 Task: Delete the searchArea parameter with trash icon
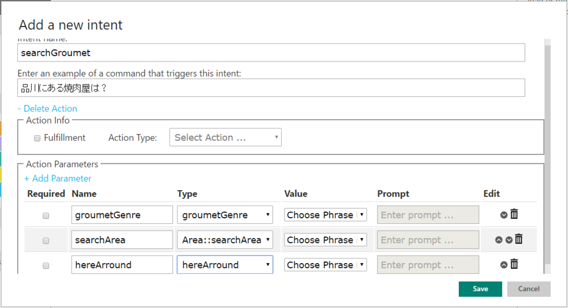[519, 239]
